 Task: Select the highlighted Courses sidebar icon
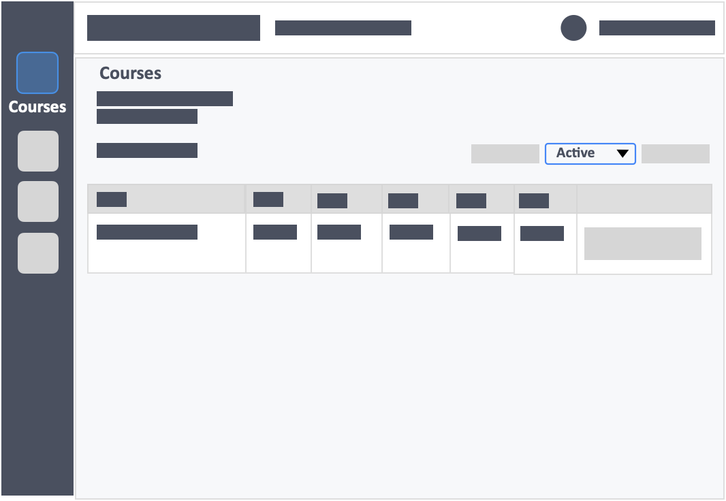pos(37,73)
